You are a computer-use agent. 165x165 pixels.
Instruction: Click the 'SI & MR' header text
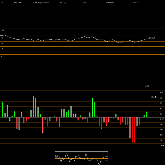tap(17, 3)
